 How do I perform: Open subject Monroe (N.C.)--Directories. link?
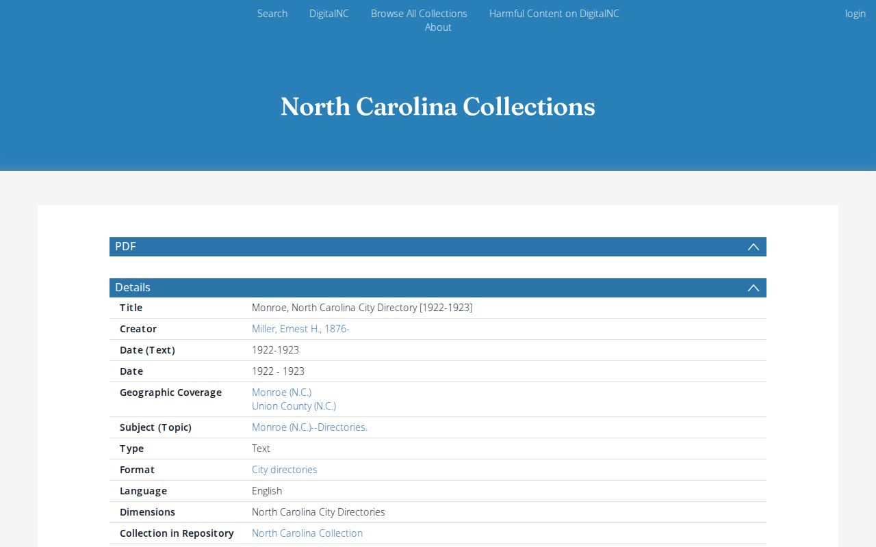click(309, 427)
